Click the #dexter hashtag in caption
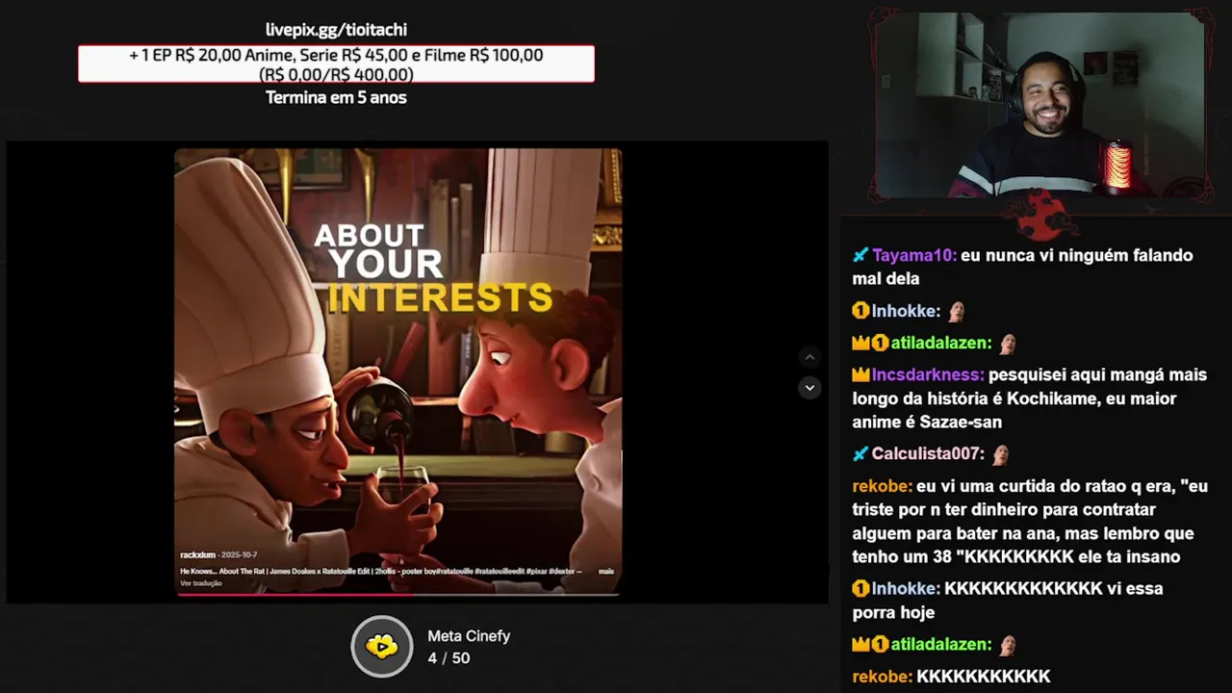The width and height of the screenshot is (1232, 693). [x=562, y=572]
